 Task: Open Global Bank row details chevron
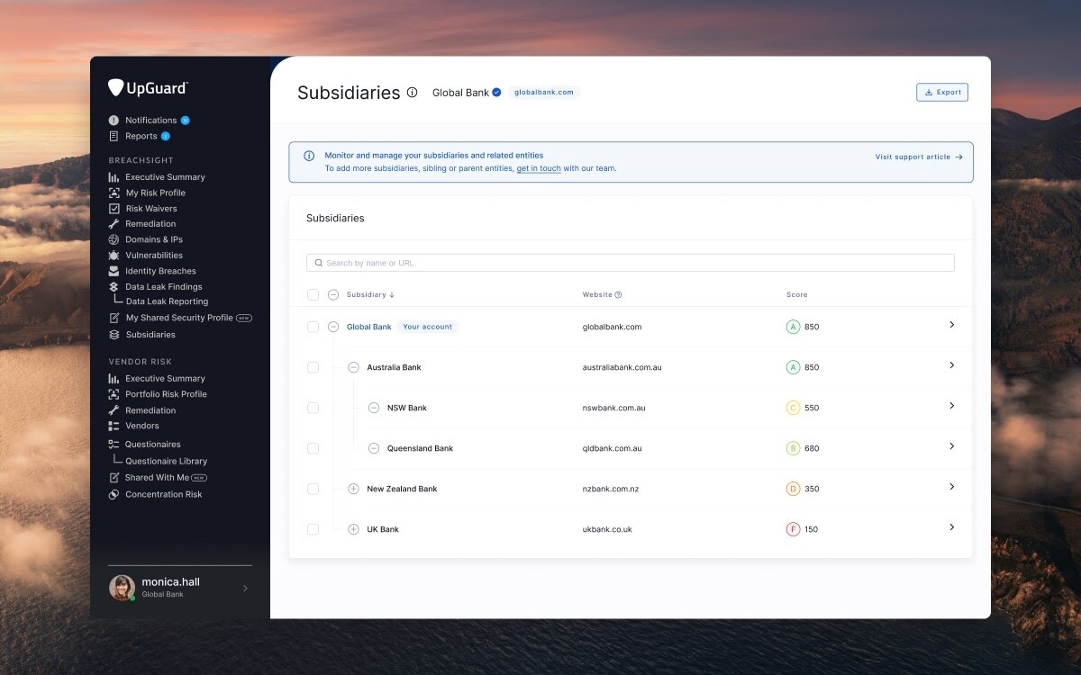pyautogui.click(x=952, y=325)
